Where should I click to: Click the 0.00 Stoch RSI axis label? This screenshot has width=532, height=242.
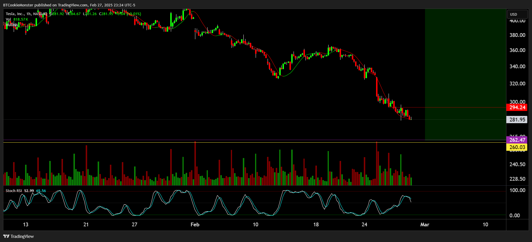tap(515, 216)
